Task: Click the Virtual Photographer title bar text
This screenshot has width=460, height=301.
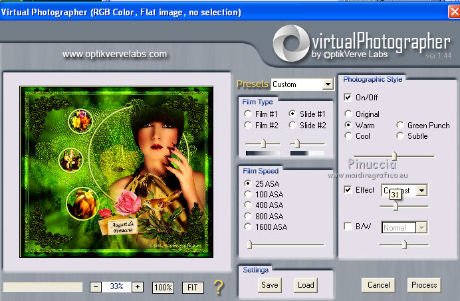Action: (121, 12)
